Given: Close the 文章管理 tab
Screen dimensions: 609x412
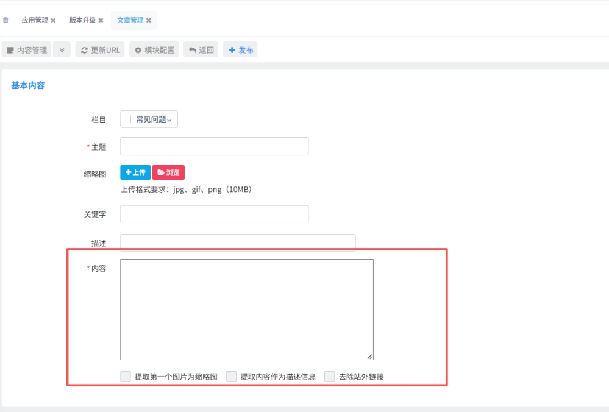Looking at the screenshot, I should point(148,20).
